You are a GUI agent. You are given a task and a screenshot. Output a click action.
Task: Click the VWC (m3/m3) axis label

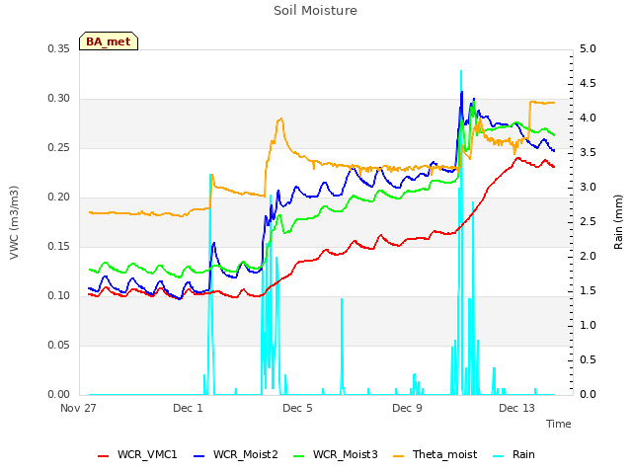click(x=14, y=222)
